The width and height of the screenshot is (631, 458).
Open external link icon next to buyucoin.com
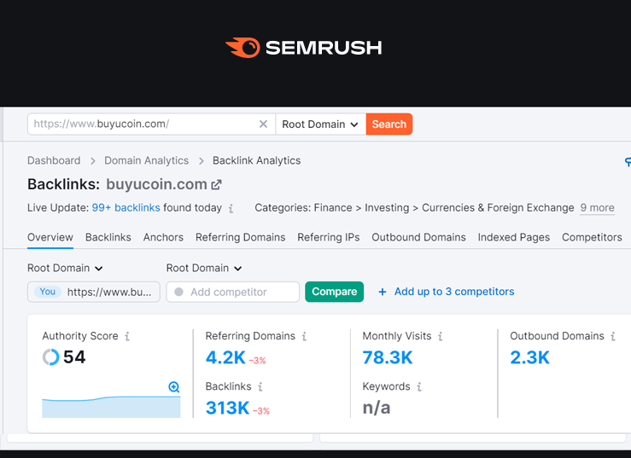click(x=217, y=184)
